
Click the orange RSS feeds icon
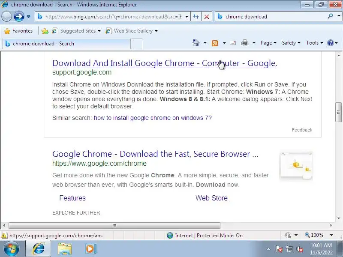point(215,43)
